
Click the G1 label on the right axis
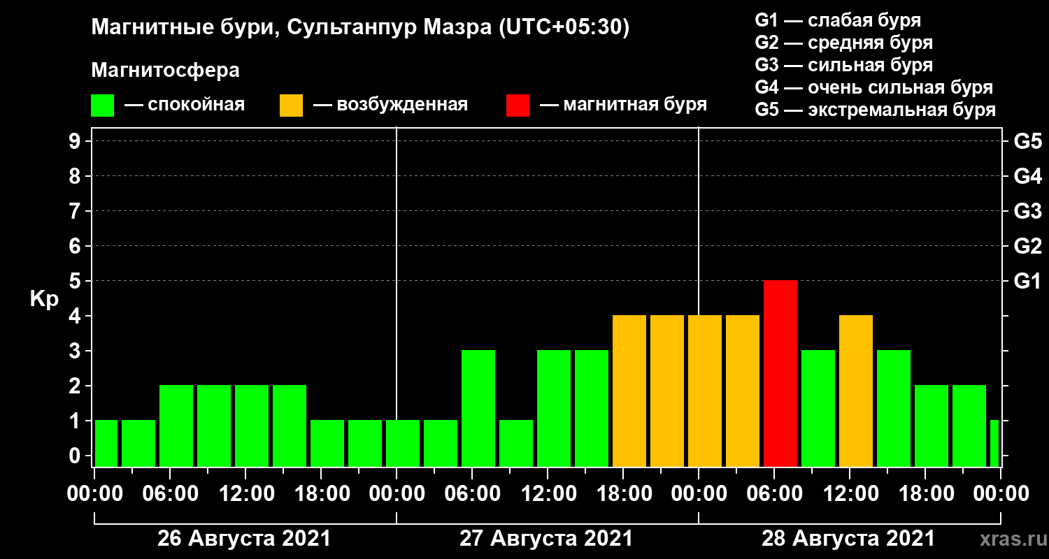(1027, 281)
